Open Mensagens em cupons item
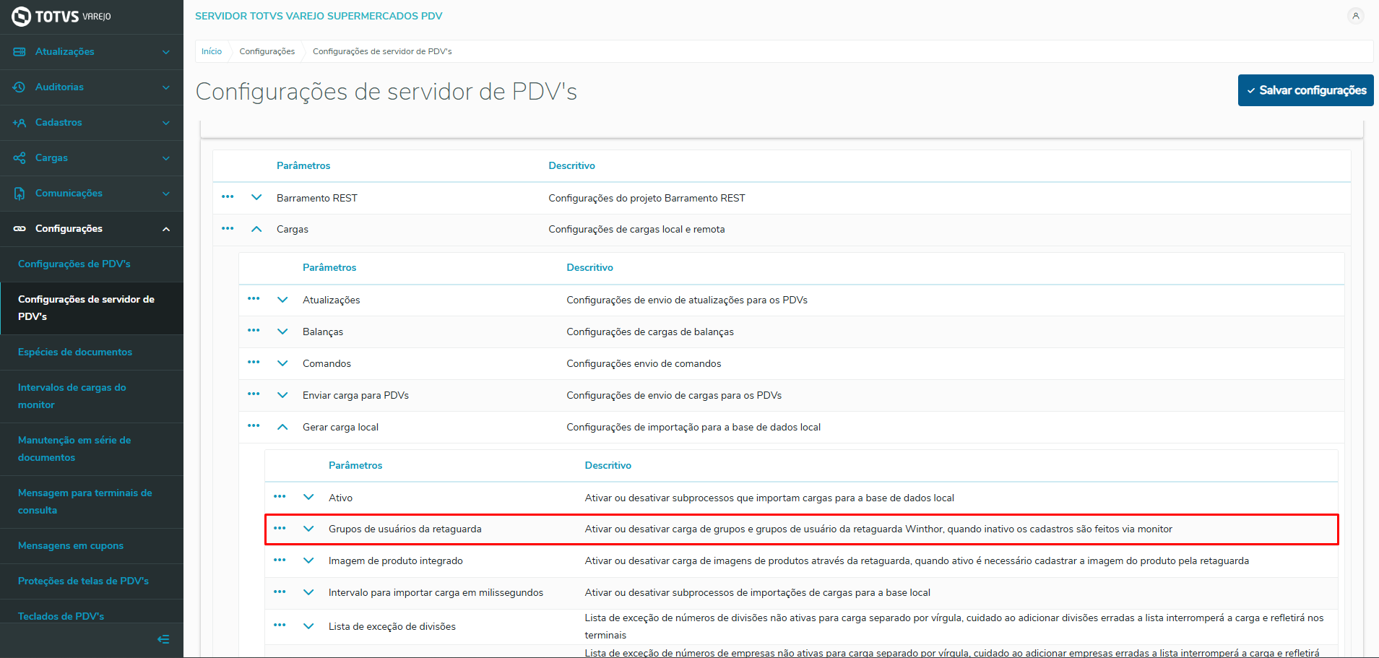The width and height of the screenshot is (1379, 658). 92,546
